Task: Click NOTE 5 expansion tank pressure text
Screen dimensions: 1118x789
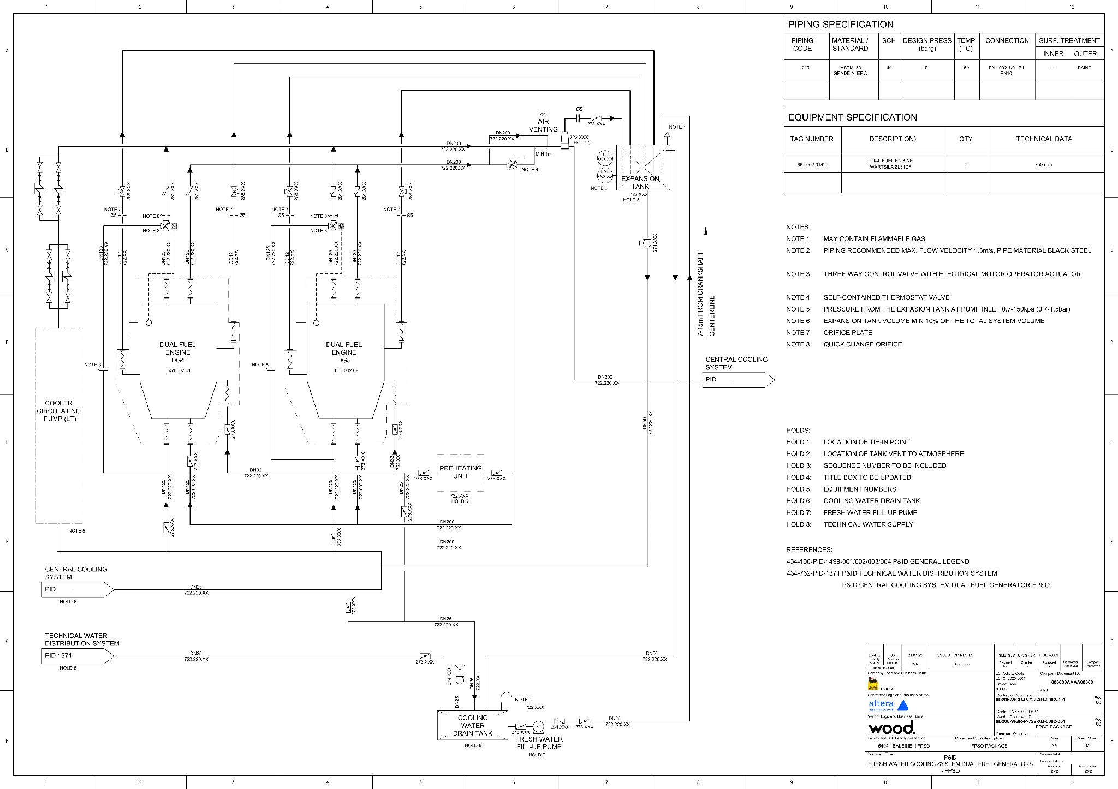Action: (x=947, y=309)
